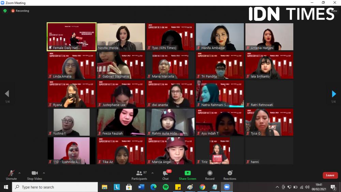Click the green Share Screen button
The height and width of the screenshot is (192, 341).
click(x=188, y=176)
